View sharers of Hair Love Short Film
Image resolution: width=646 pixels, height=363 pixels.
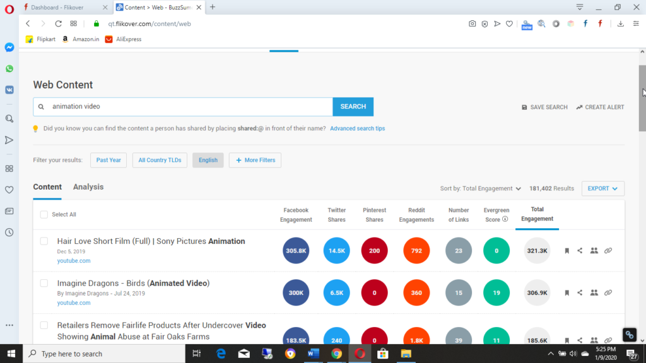coord(594,251)
